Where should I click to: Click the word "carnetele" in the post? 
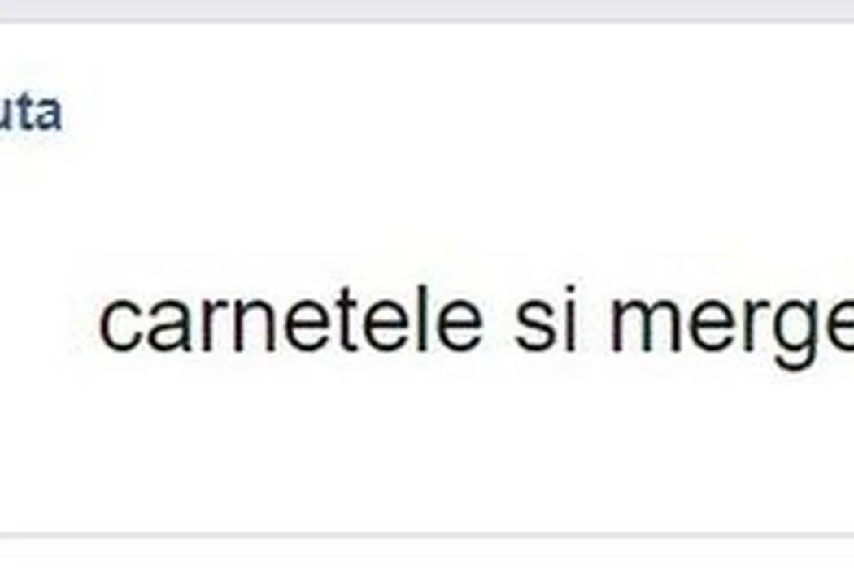point(291,319)
